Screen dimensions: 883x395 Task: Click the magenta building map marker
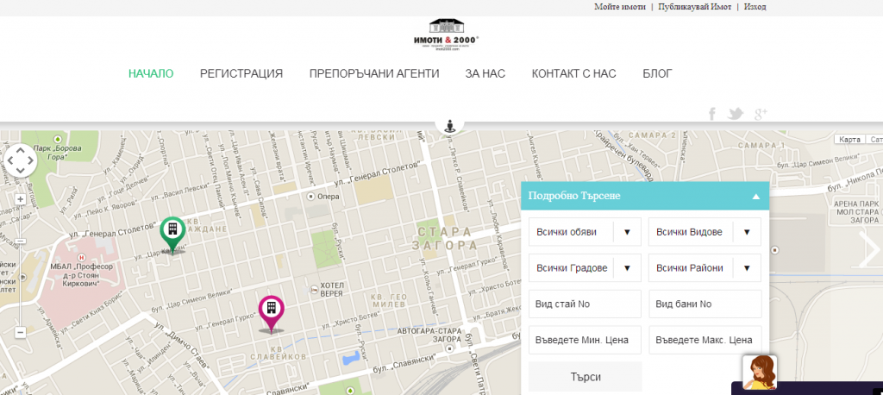coord(272,313)
